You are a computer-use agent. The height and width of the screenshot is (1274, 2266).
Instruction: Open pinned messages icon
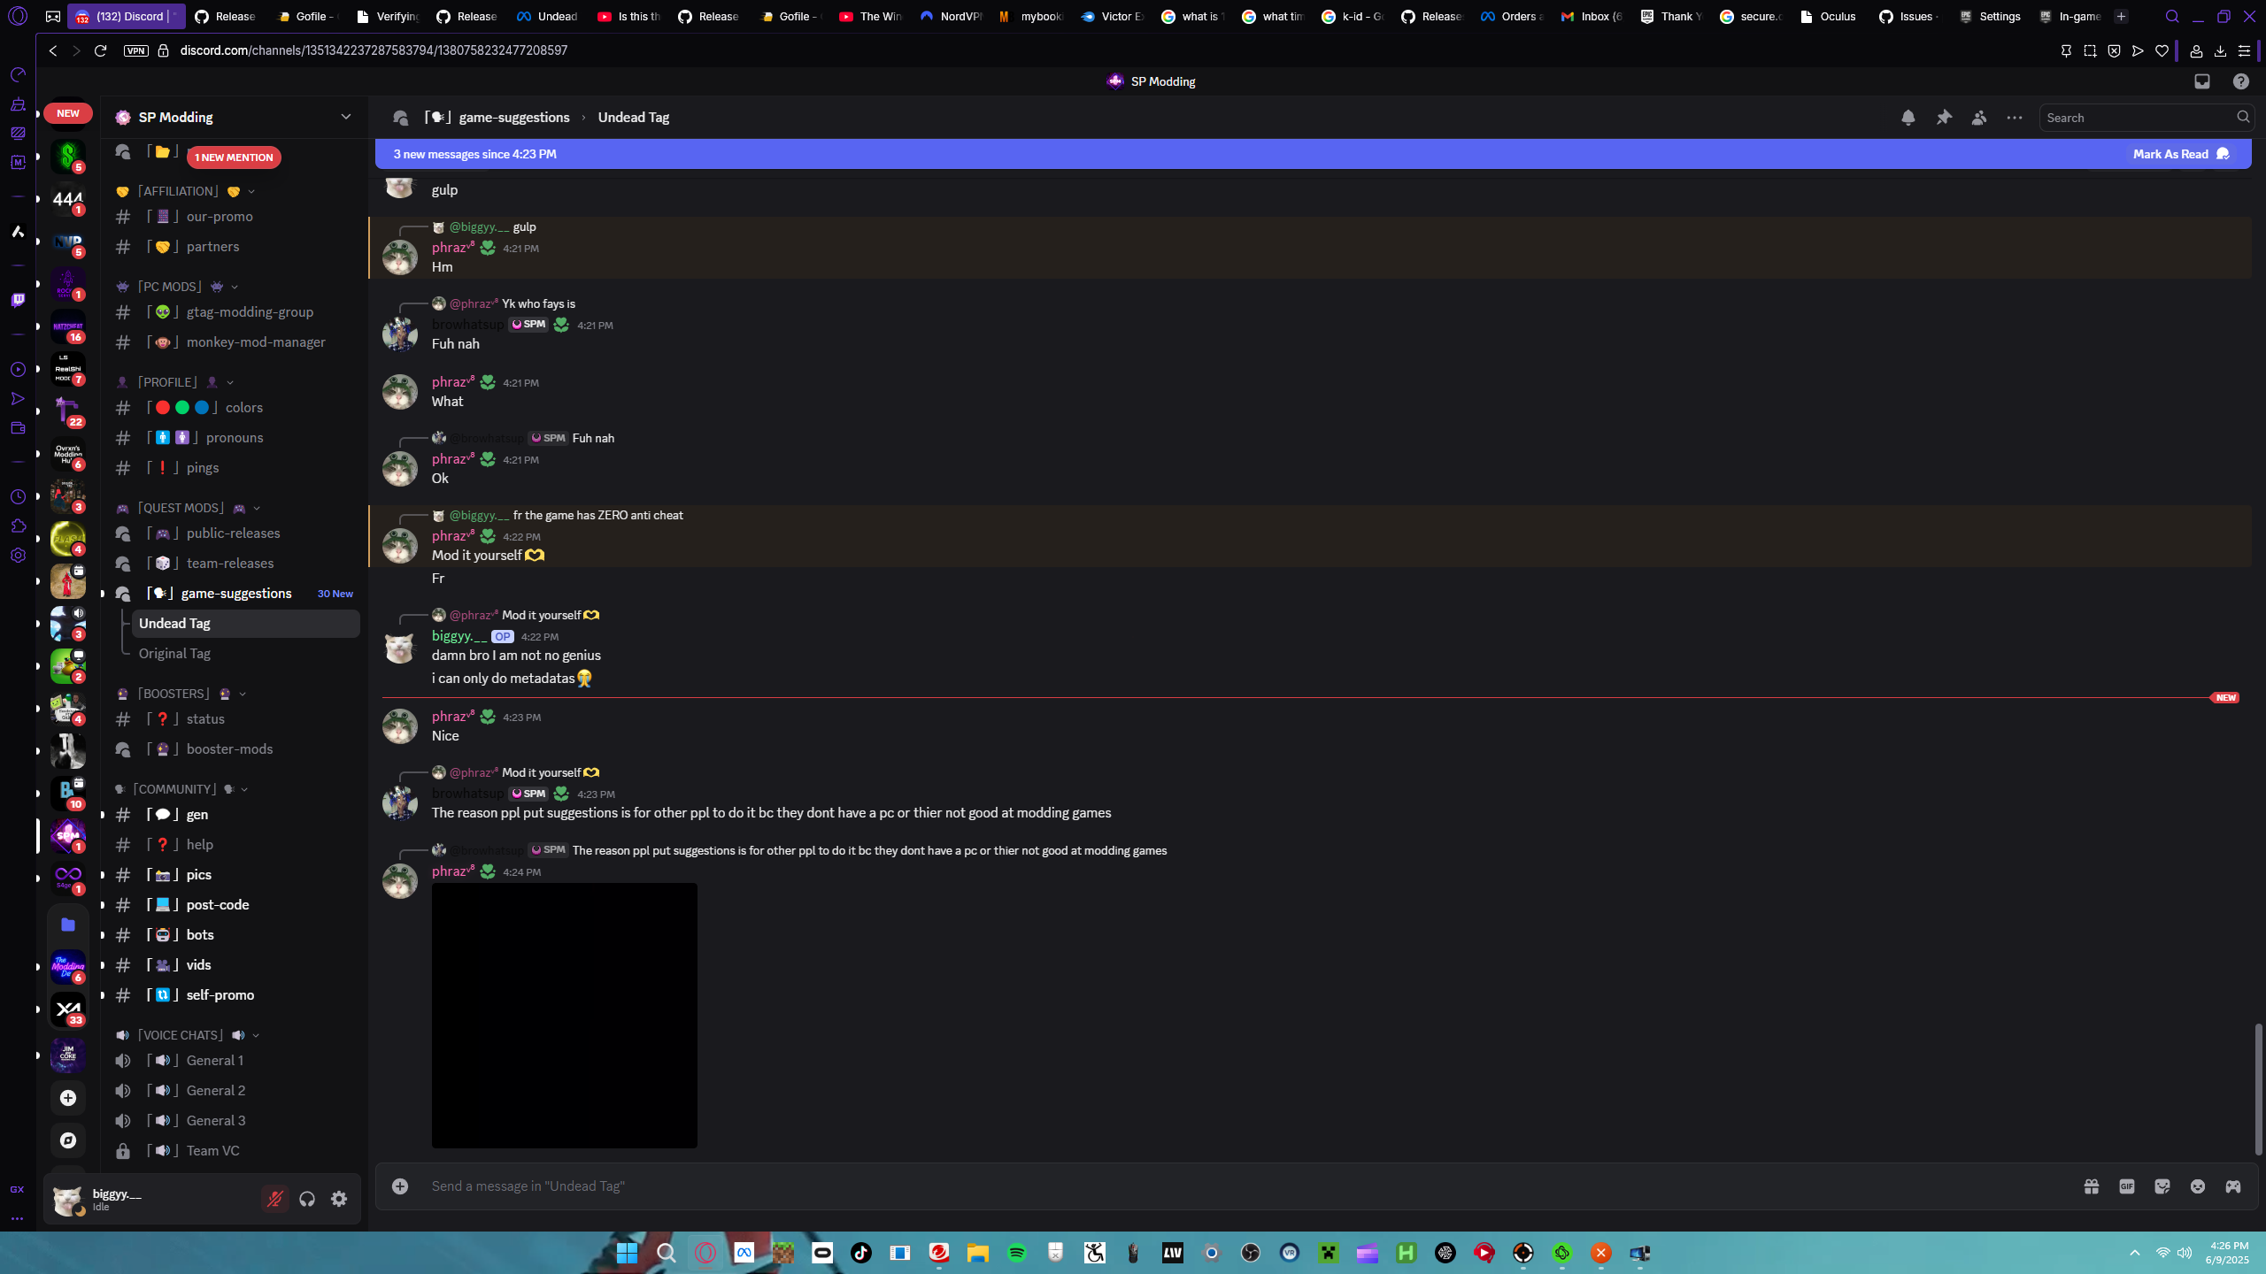[x=1943, y=118]
